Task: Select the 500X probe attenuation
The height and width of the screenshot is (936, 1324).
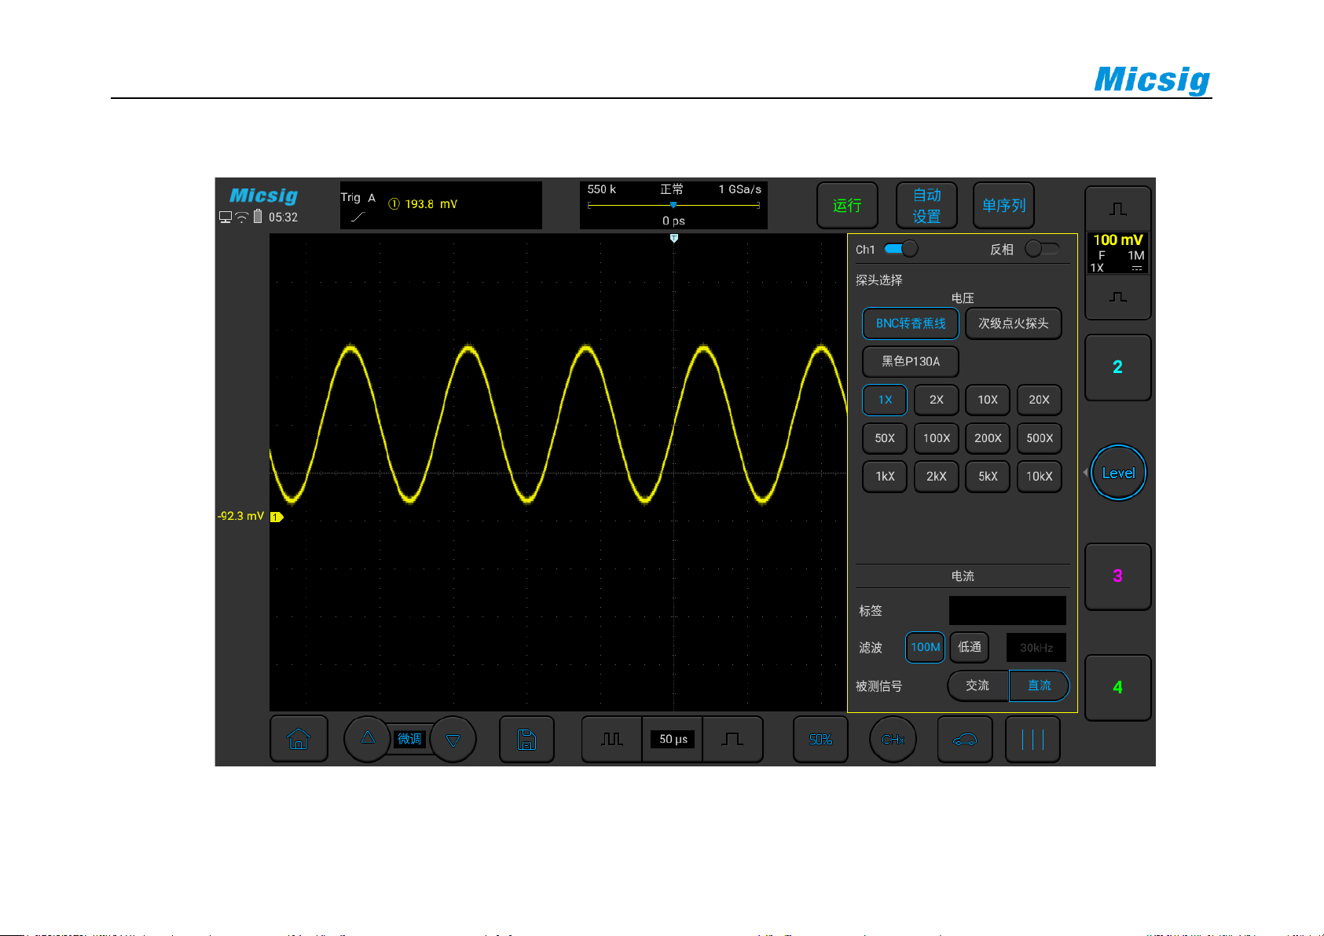Action: [1040, 438]
